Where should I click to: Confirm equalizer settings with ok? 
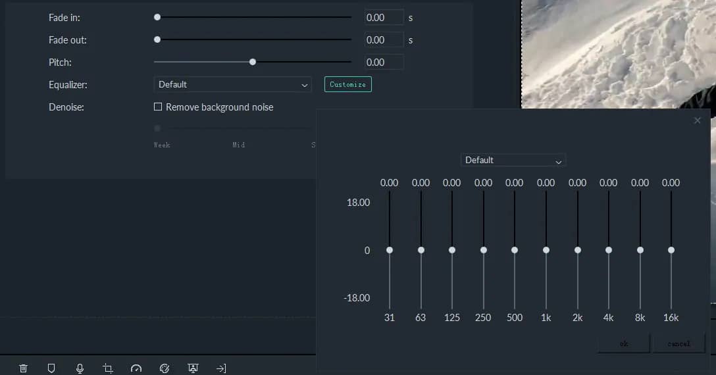pyautogui.click(x=624, y=343)
